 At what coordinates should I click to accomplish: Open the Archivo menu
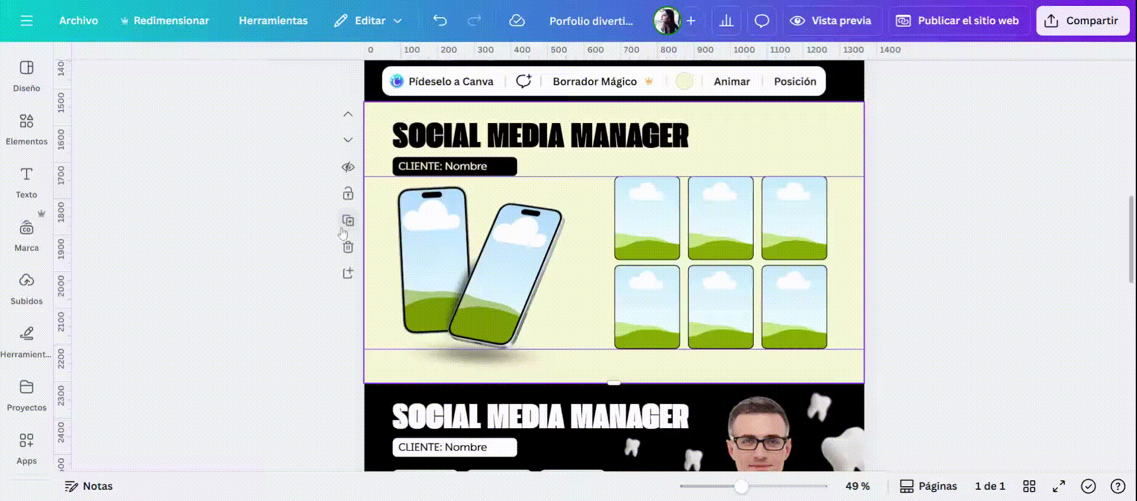click(78, 21)
